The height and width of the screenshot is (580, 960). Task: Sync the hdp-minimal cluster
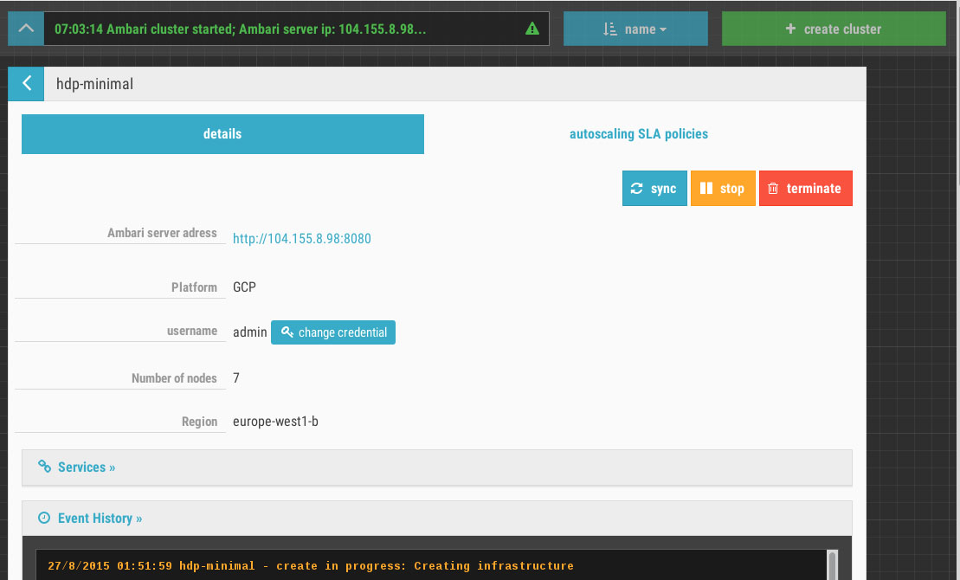[x=654, y=189]
